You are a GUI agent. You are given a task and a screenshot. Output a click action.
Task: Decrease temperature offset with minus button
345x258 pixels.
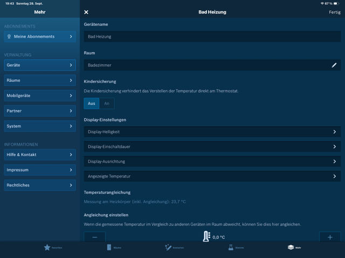[x=95, y=237]
